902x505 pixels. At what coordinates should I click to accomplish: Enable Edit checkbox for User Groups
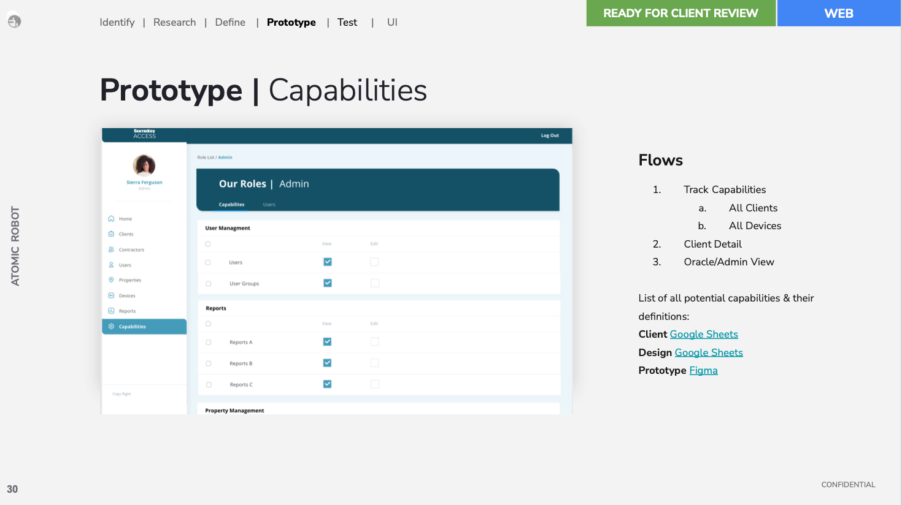click(375, 283)
